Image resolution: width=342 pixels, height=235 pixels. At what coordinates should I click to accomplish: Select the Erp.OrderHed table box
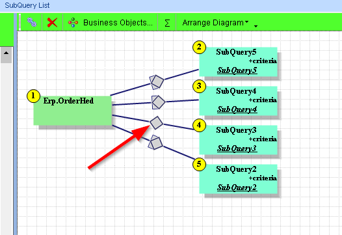pyautogui.click(x=73, y=111)
